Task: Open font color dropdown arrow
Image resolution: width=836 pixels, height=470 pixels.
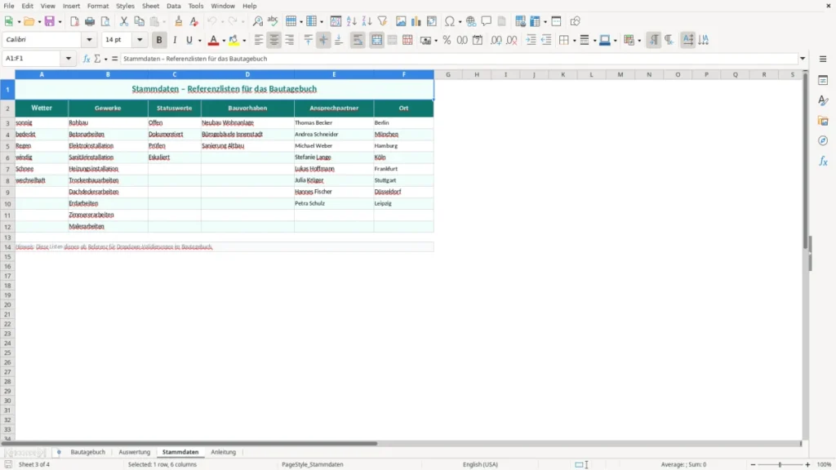Action: [x=224, y=41]
